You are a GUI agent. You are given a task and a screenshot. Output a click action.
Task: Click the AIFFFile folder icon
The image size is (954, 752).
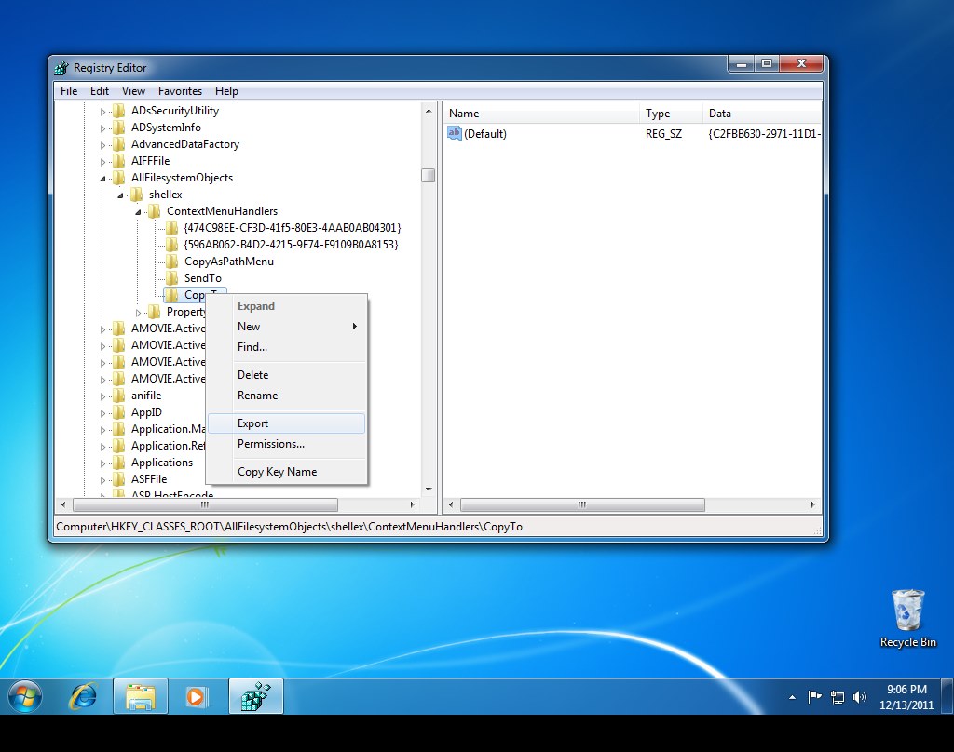119,161
